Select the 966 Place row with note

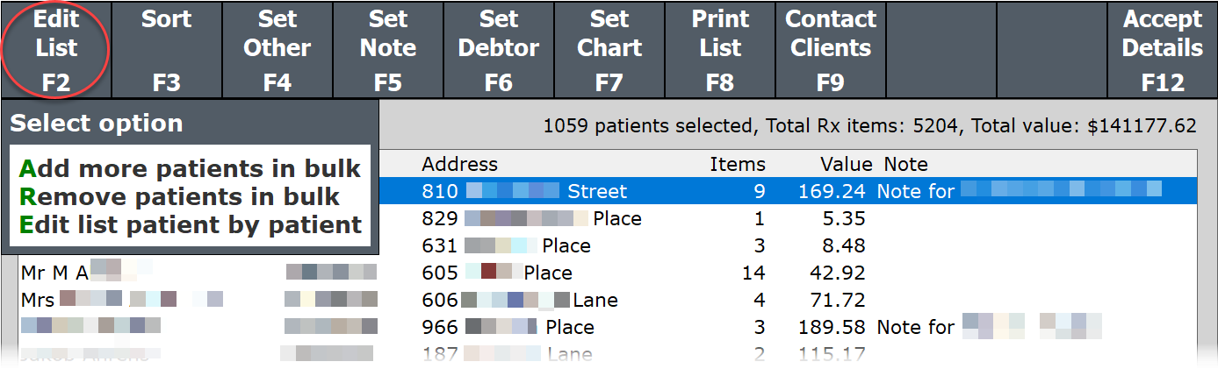[615, 327]
